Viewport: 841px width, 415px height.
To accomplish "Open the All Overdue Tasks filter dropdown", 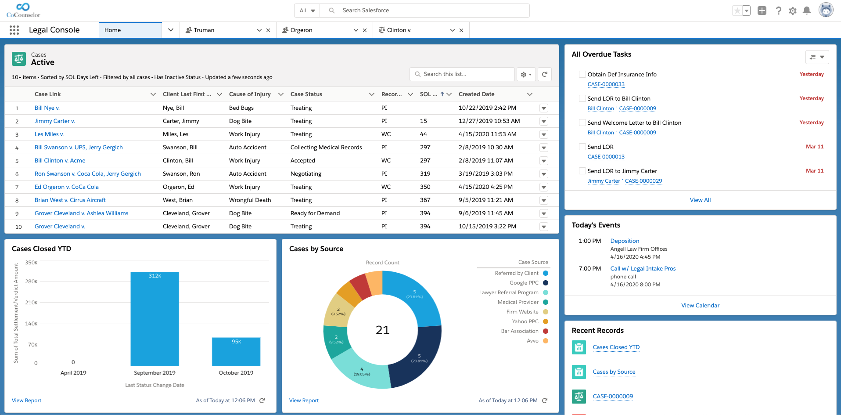I will point(817,57).
